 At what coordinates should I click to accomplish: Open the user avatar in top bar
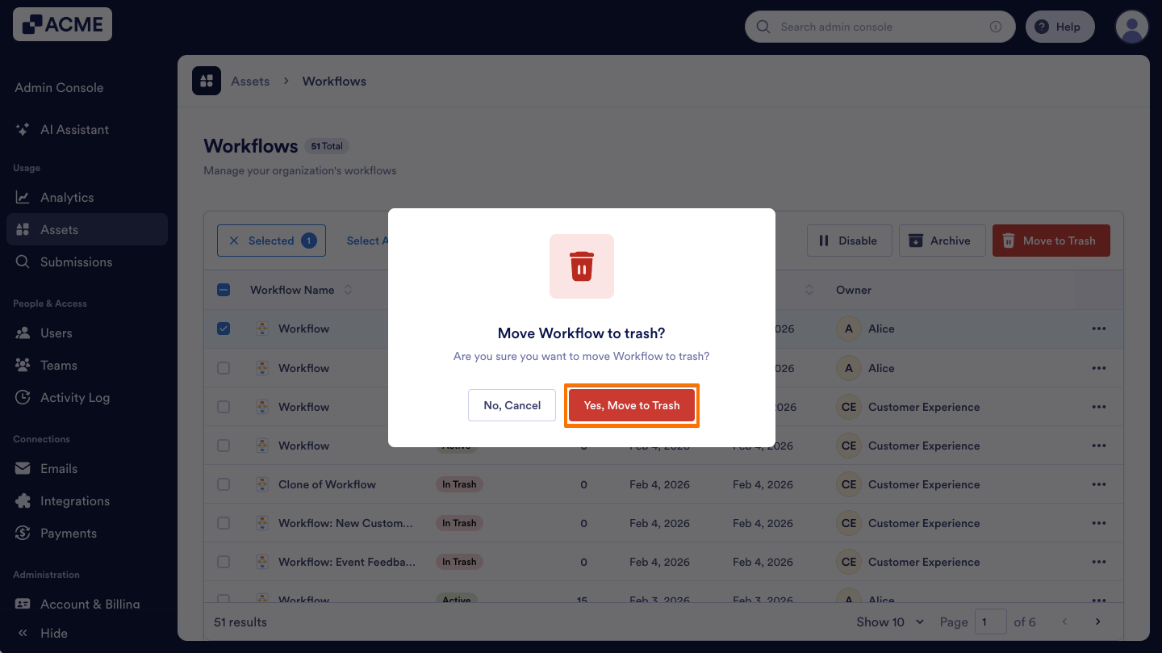[x=1131, y=26]
